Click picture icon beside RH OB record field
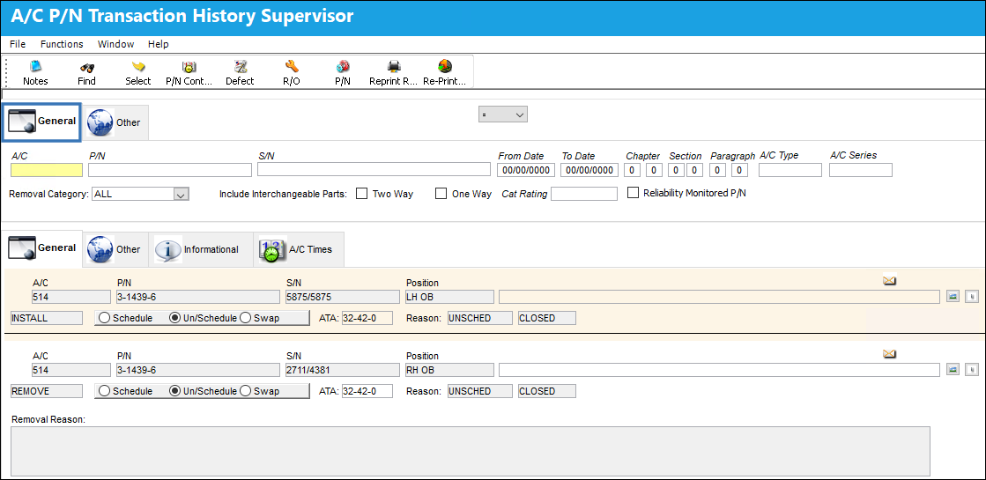 pos(953,370)
